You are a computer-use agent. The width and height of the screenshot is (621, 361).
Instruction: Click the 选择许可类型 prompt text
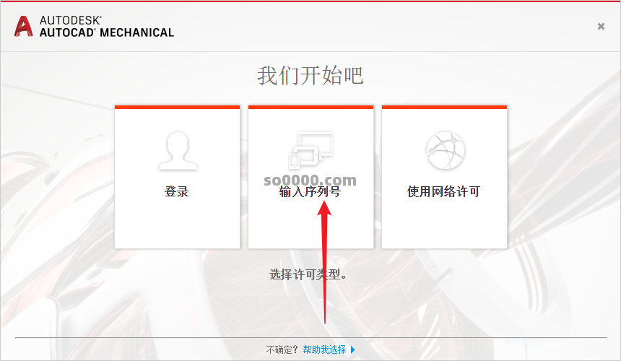308,274
